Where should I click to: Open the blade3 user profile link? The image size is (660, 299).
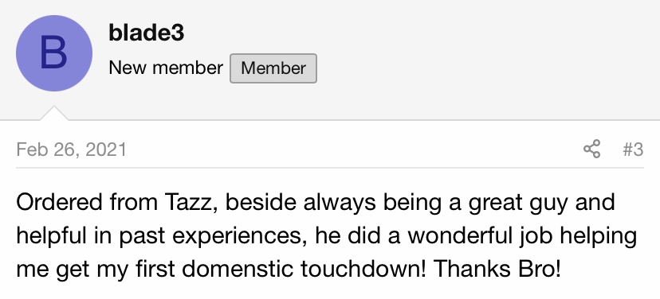pos(146,33)
